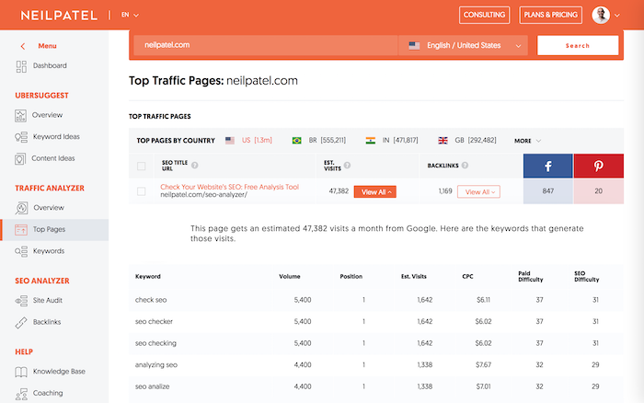Open the English / United States dropdown
Image resolution: width=644 pixels, height=403 pixels.
[464, 46]
